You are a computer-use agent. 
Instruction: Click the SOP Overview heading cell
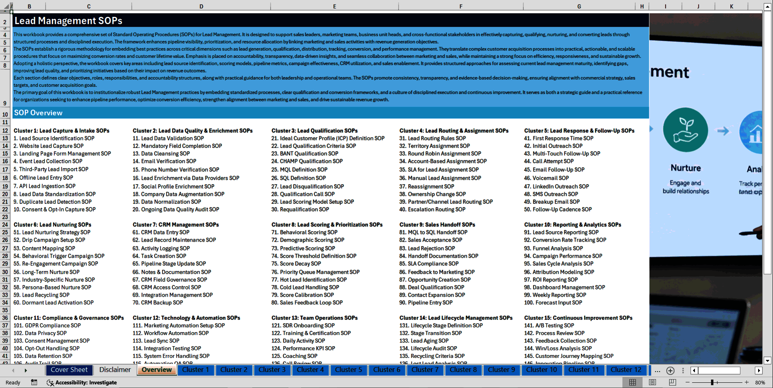331,113
